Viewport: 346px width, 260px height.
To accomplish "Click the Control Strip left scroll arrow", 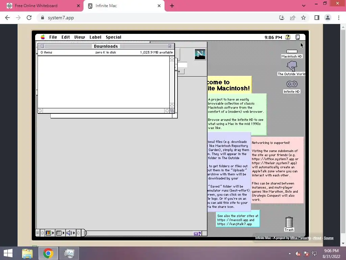I will click(x=42, y=233).
